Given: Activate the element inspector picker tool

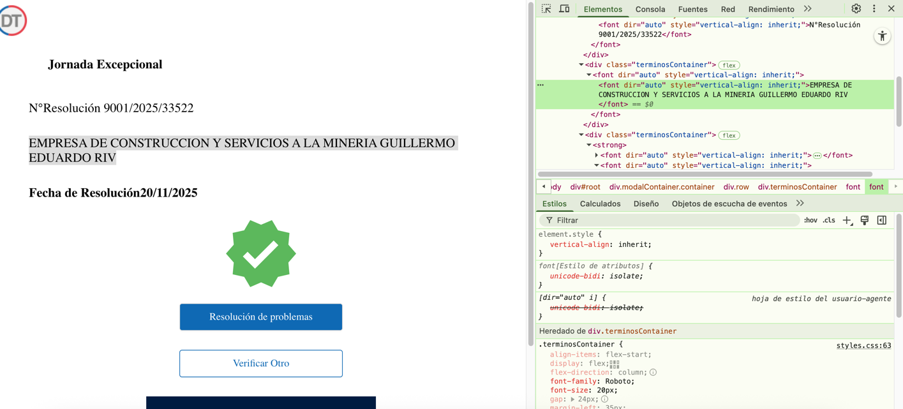Looking at the screenshot, I should click(x=546, y=9).
